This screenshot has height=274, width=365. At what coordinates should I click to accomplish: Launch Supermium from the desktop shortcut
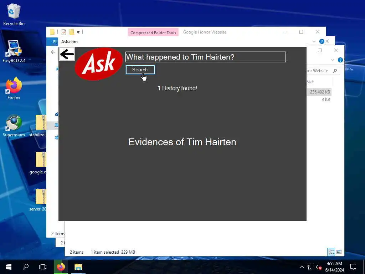pos(14,126)
